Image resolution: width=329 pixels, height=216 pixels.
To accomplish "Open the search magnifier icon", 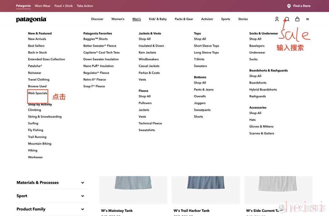I will point(287,19).
